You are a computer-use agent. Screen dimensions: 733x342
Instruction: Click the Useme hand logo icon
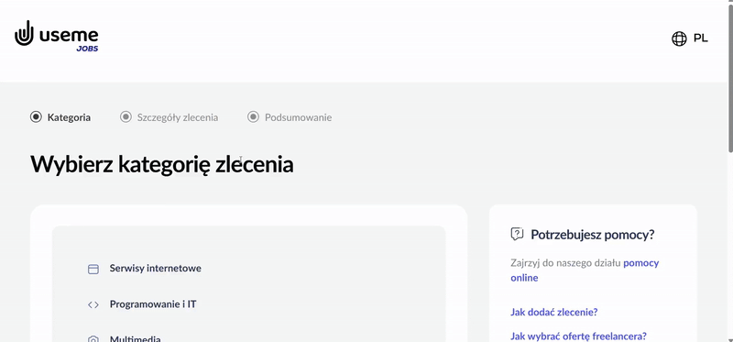pyautogui.click(x=24, y=33)
